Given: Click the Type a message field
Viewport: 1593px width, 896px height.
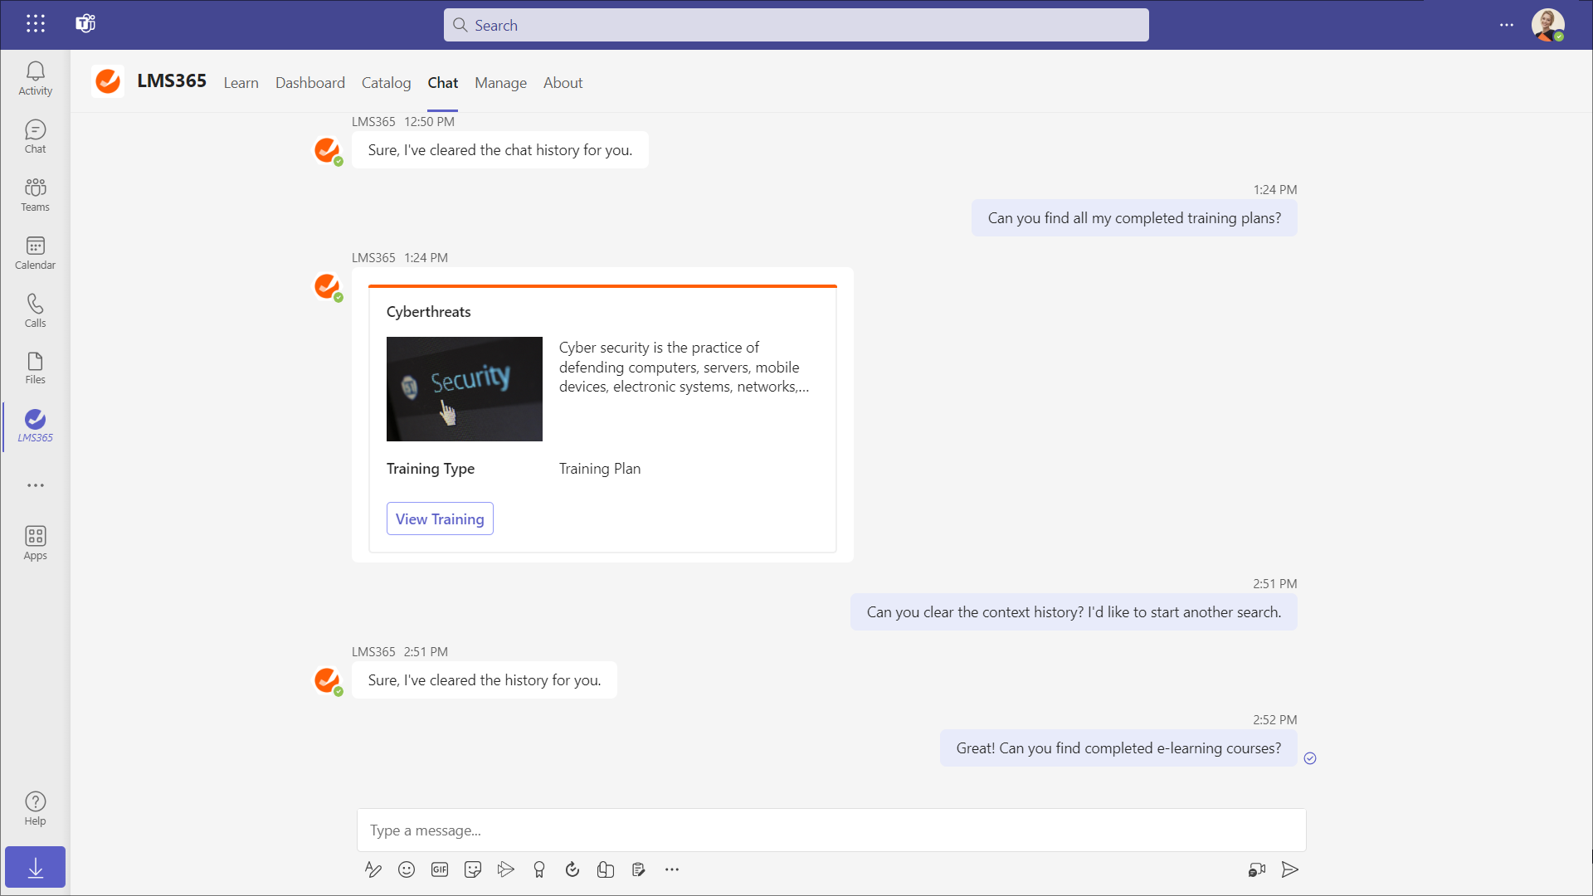Looking at the screenshot, I should click(830, 830).
